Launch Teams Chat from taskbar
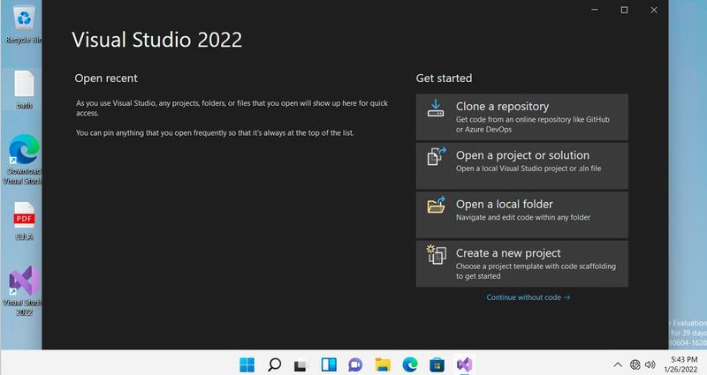Screen dimensions: 707x375 (x=355, y=364)
